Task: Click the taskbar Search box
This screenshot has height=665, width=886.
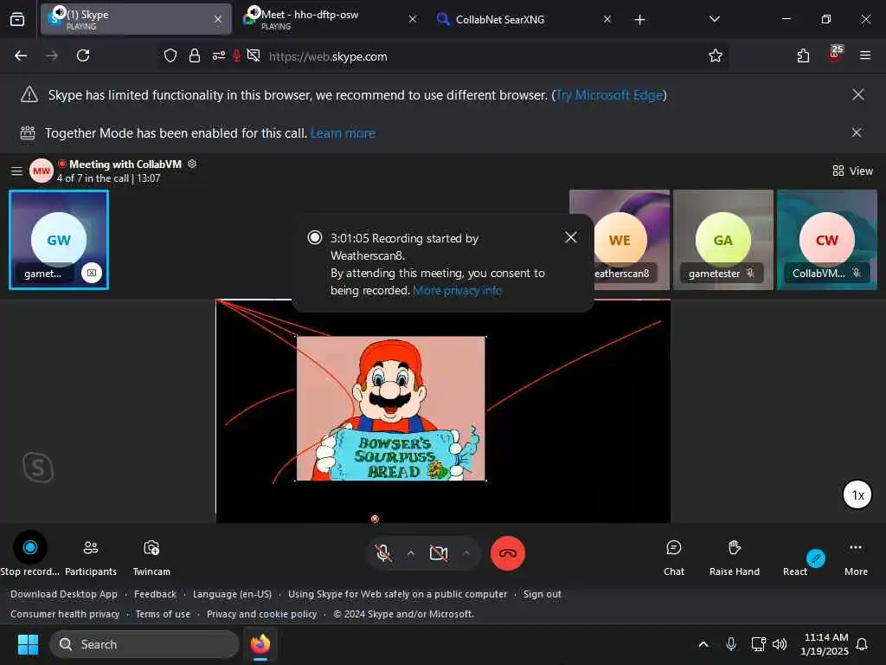Action: (x=144, y=644)
